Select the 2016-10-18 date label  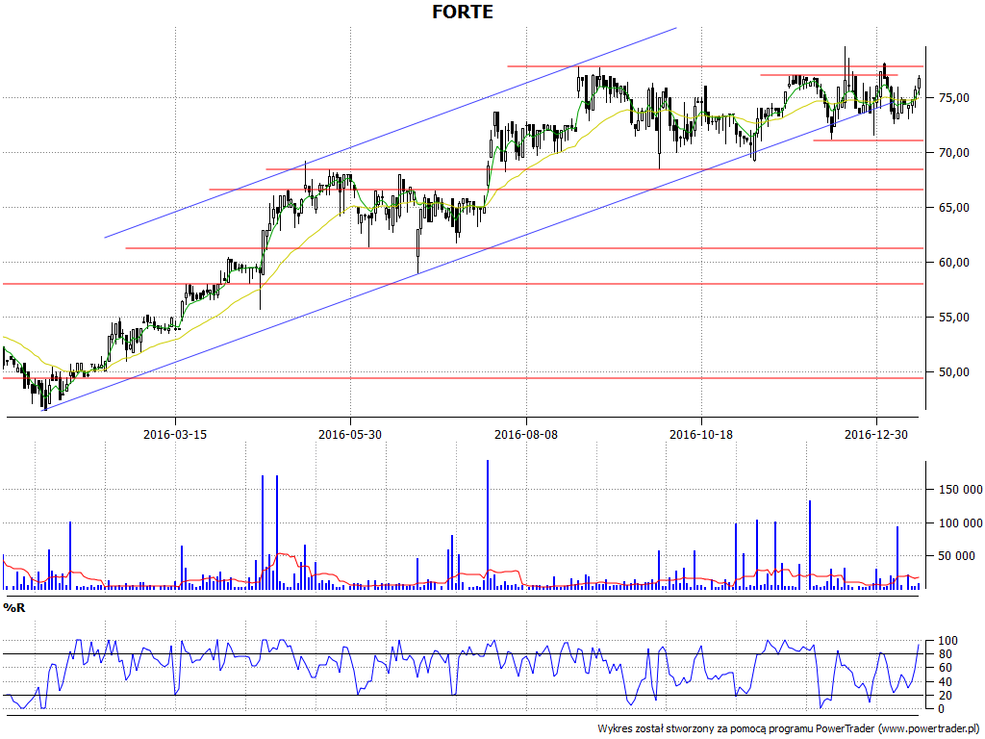pos(701,434)
